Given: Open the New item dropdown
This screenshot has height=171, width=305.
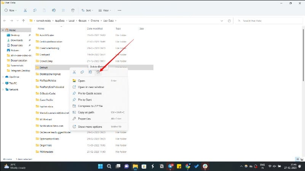Looking at the screenshot, I should pos(11,11).
